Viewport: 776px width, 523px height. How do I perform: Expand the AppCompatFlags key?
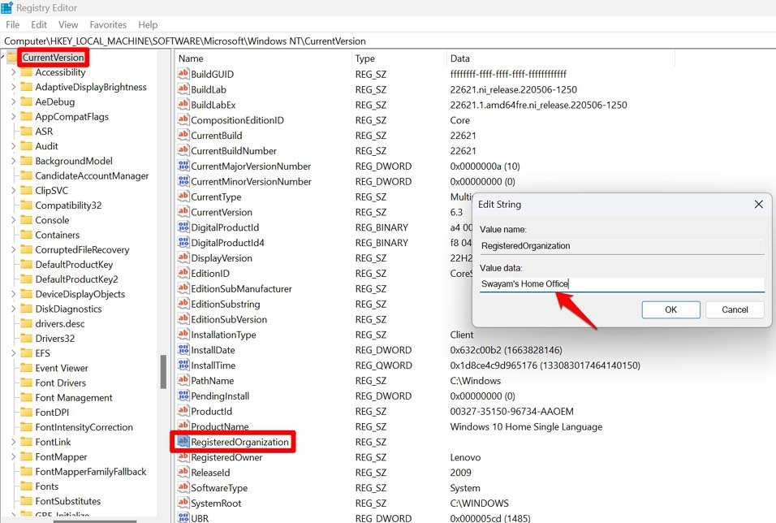13,117
